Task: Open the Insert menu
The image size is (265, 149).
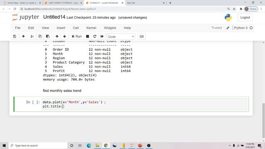Action: [61, 28]
